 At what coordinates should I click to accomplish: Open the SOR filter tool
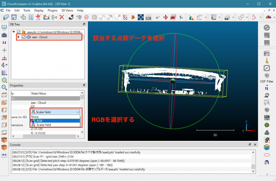148,18
